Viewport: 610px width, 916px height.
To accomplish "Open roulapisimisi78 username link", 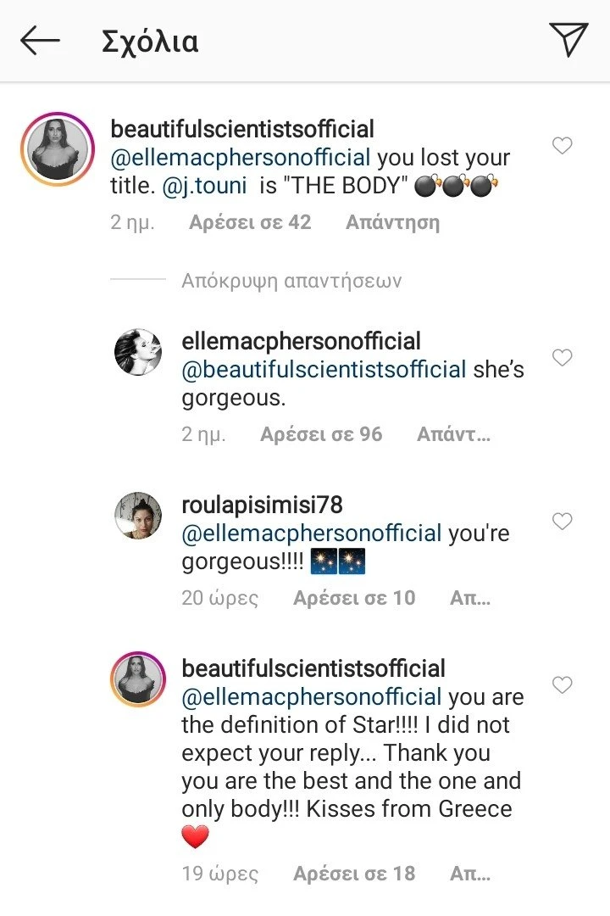I will [262, 505].
